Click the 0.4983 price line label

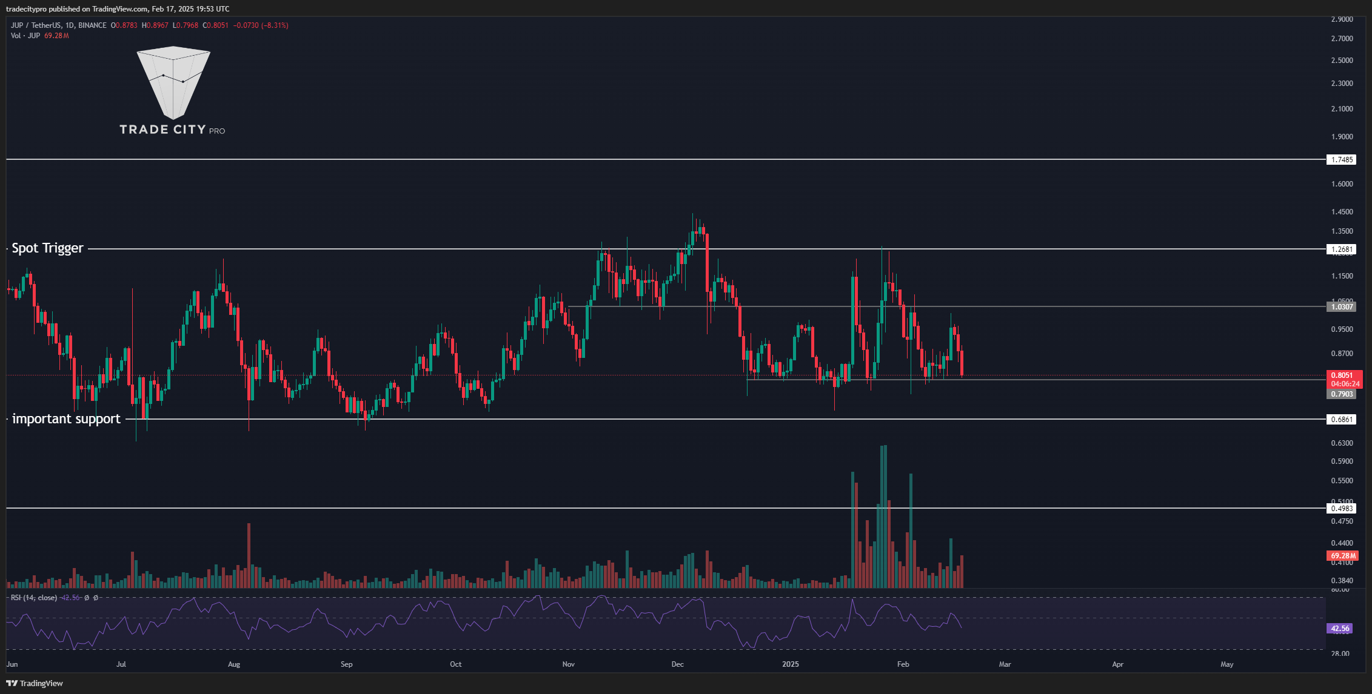(1342, 509)
